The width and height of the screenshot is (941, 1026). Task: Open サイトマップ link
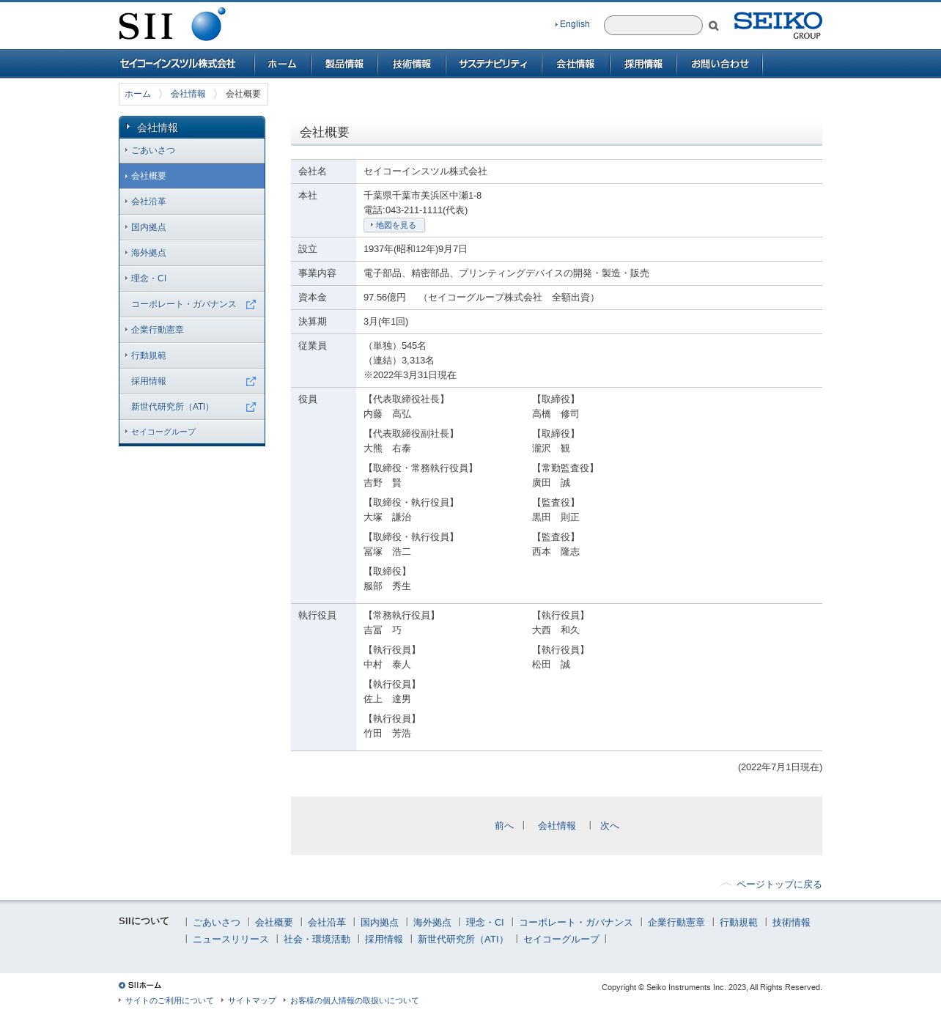[252, 1001]
